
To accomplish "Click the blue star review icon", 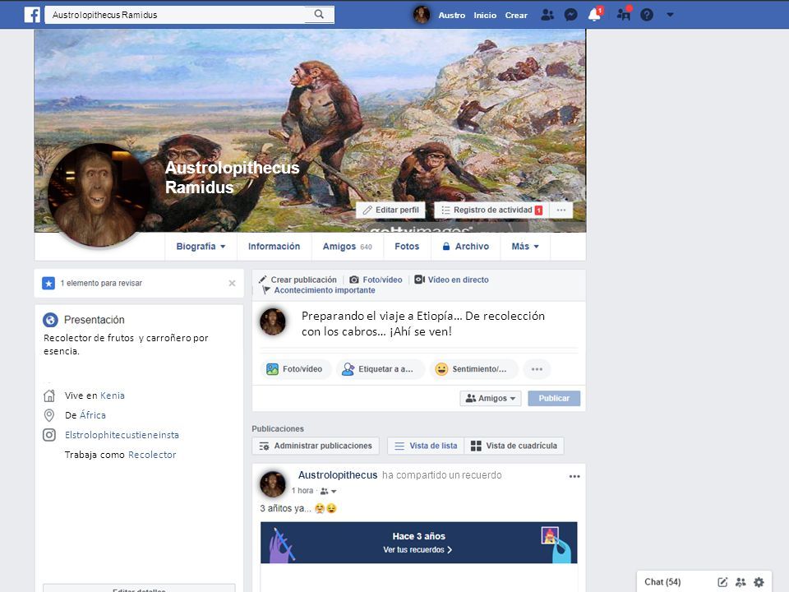I will [48, 284].
